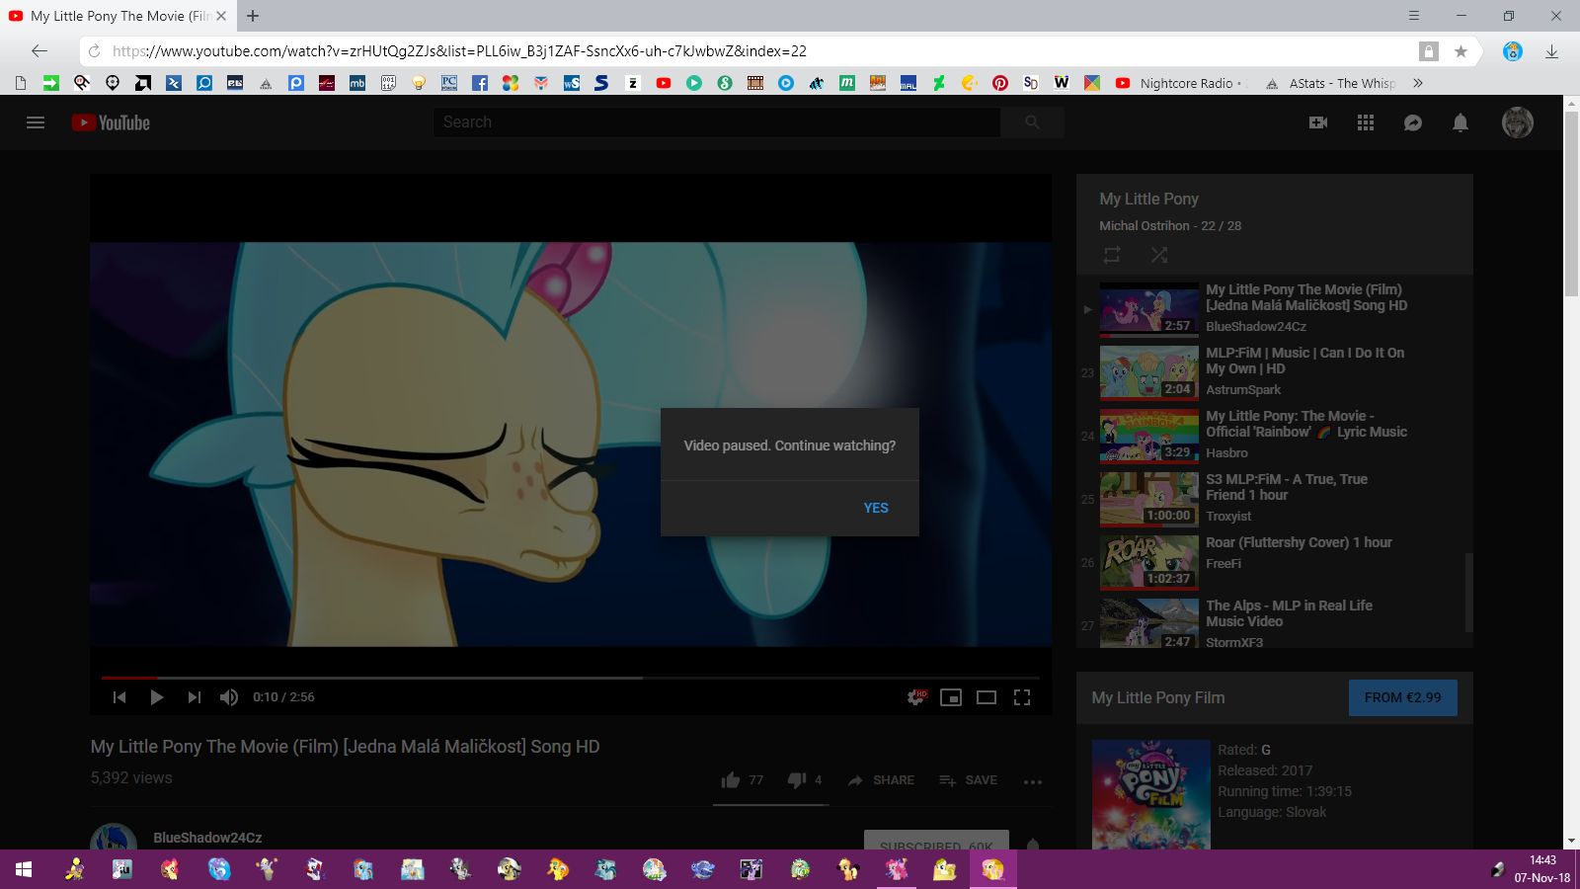
Task: Toggle theater mode on player
Action: 986,697
